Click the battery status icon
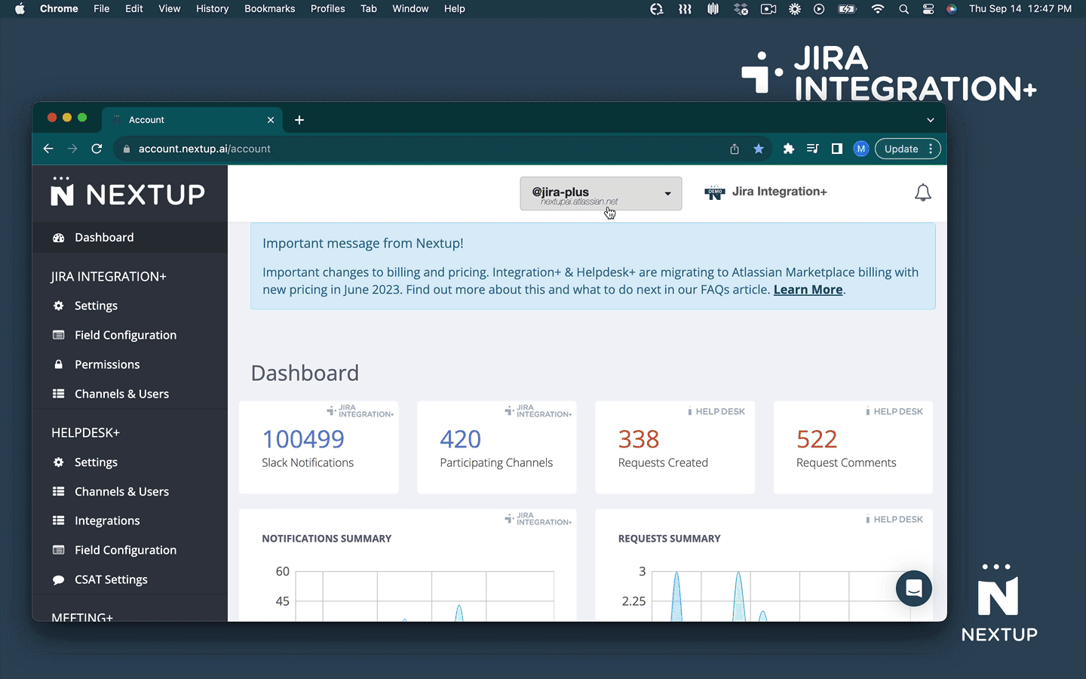The height and width of the screenshot is (679, 1086). (848, 9)
